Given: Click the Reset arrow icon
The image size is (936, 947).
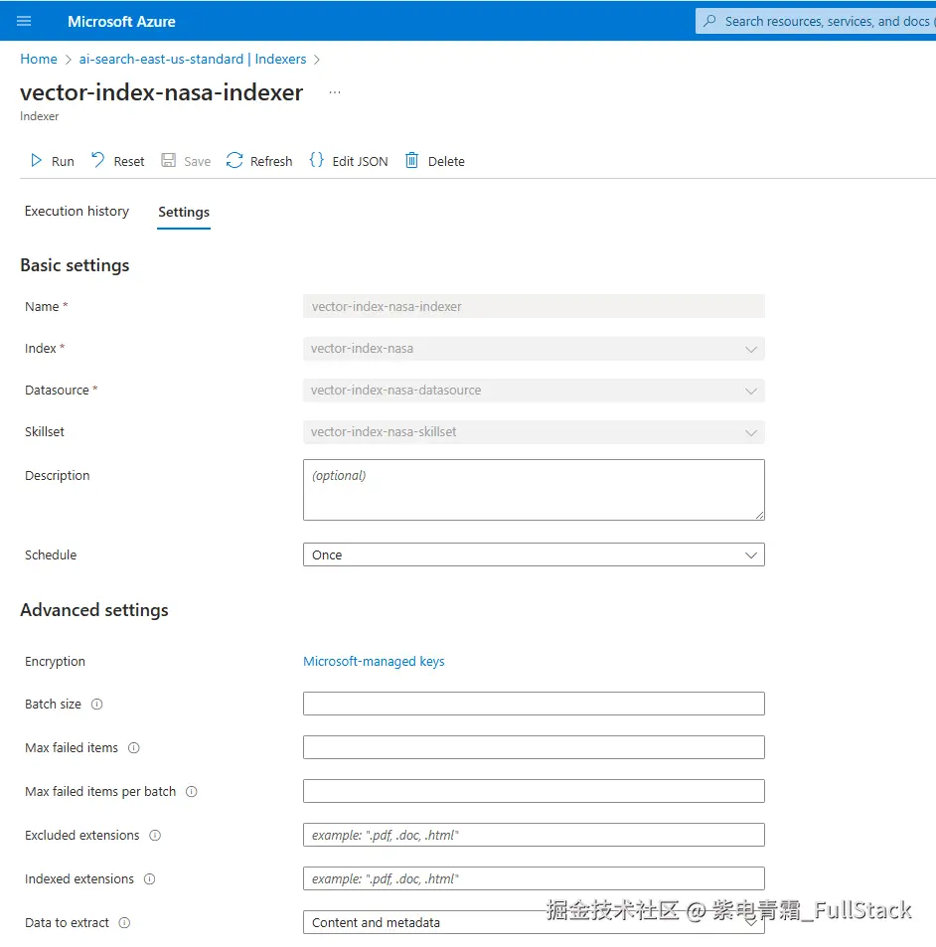Looking at the screenshot, I should click(x=97, y=160).
